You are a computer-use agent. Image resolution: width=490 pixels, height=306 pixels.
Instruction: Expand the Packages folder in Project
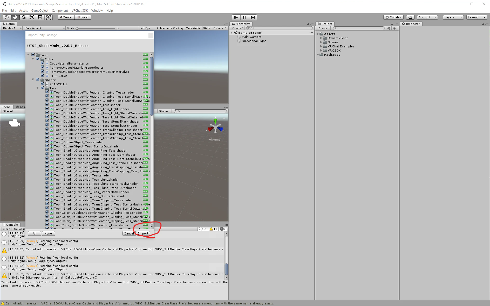[x=318, y=55]
